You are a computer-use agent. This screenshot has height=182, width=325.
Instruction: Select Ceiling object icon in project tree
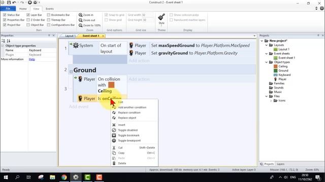pyautogui.click(x=275, y=66)
